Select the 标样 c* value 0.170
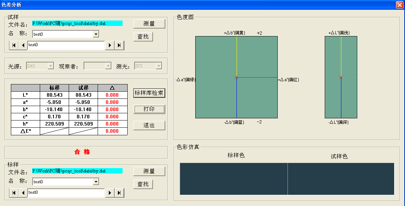Image resolution: width=405 pixels, height=206 pixels. (55, 117)
